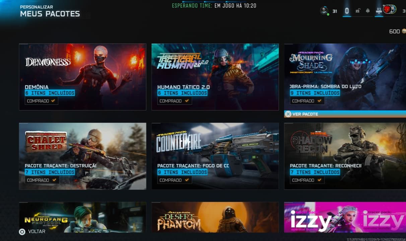
Task: Open the Chalet Shred bundle card
Action: (x=82, y=156)
